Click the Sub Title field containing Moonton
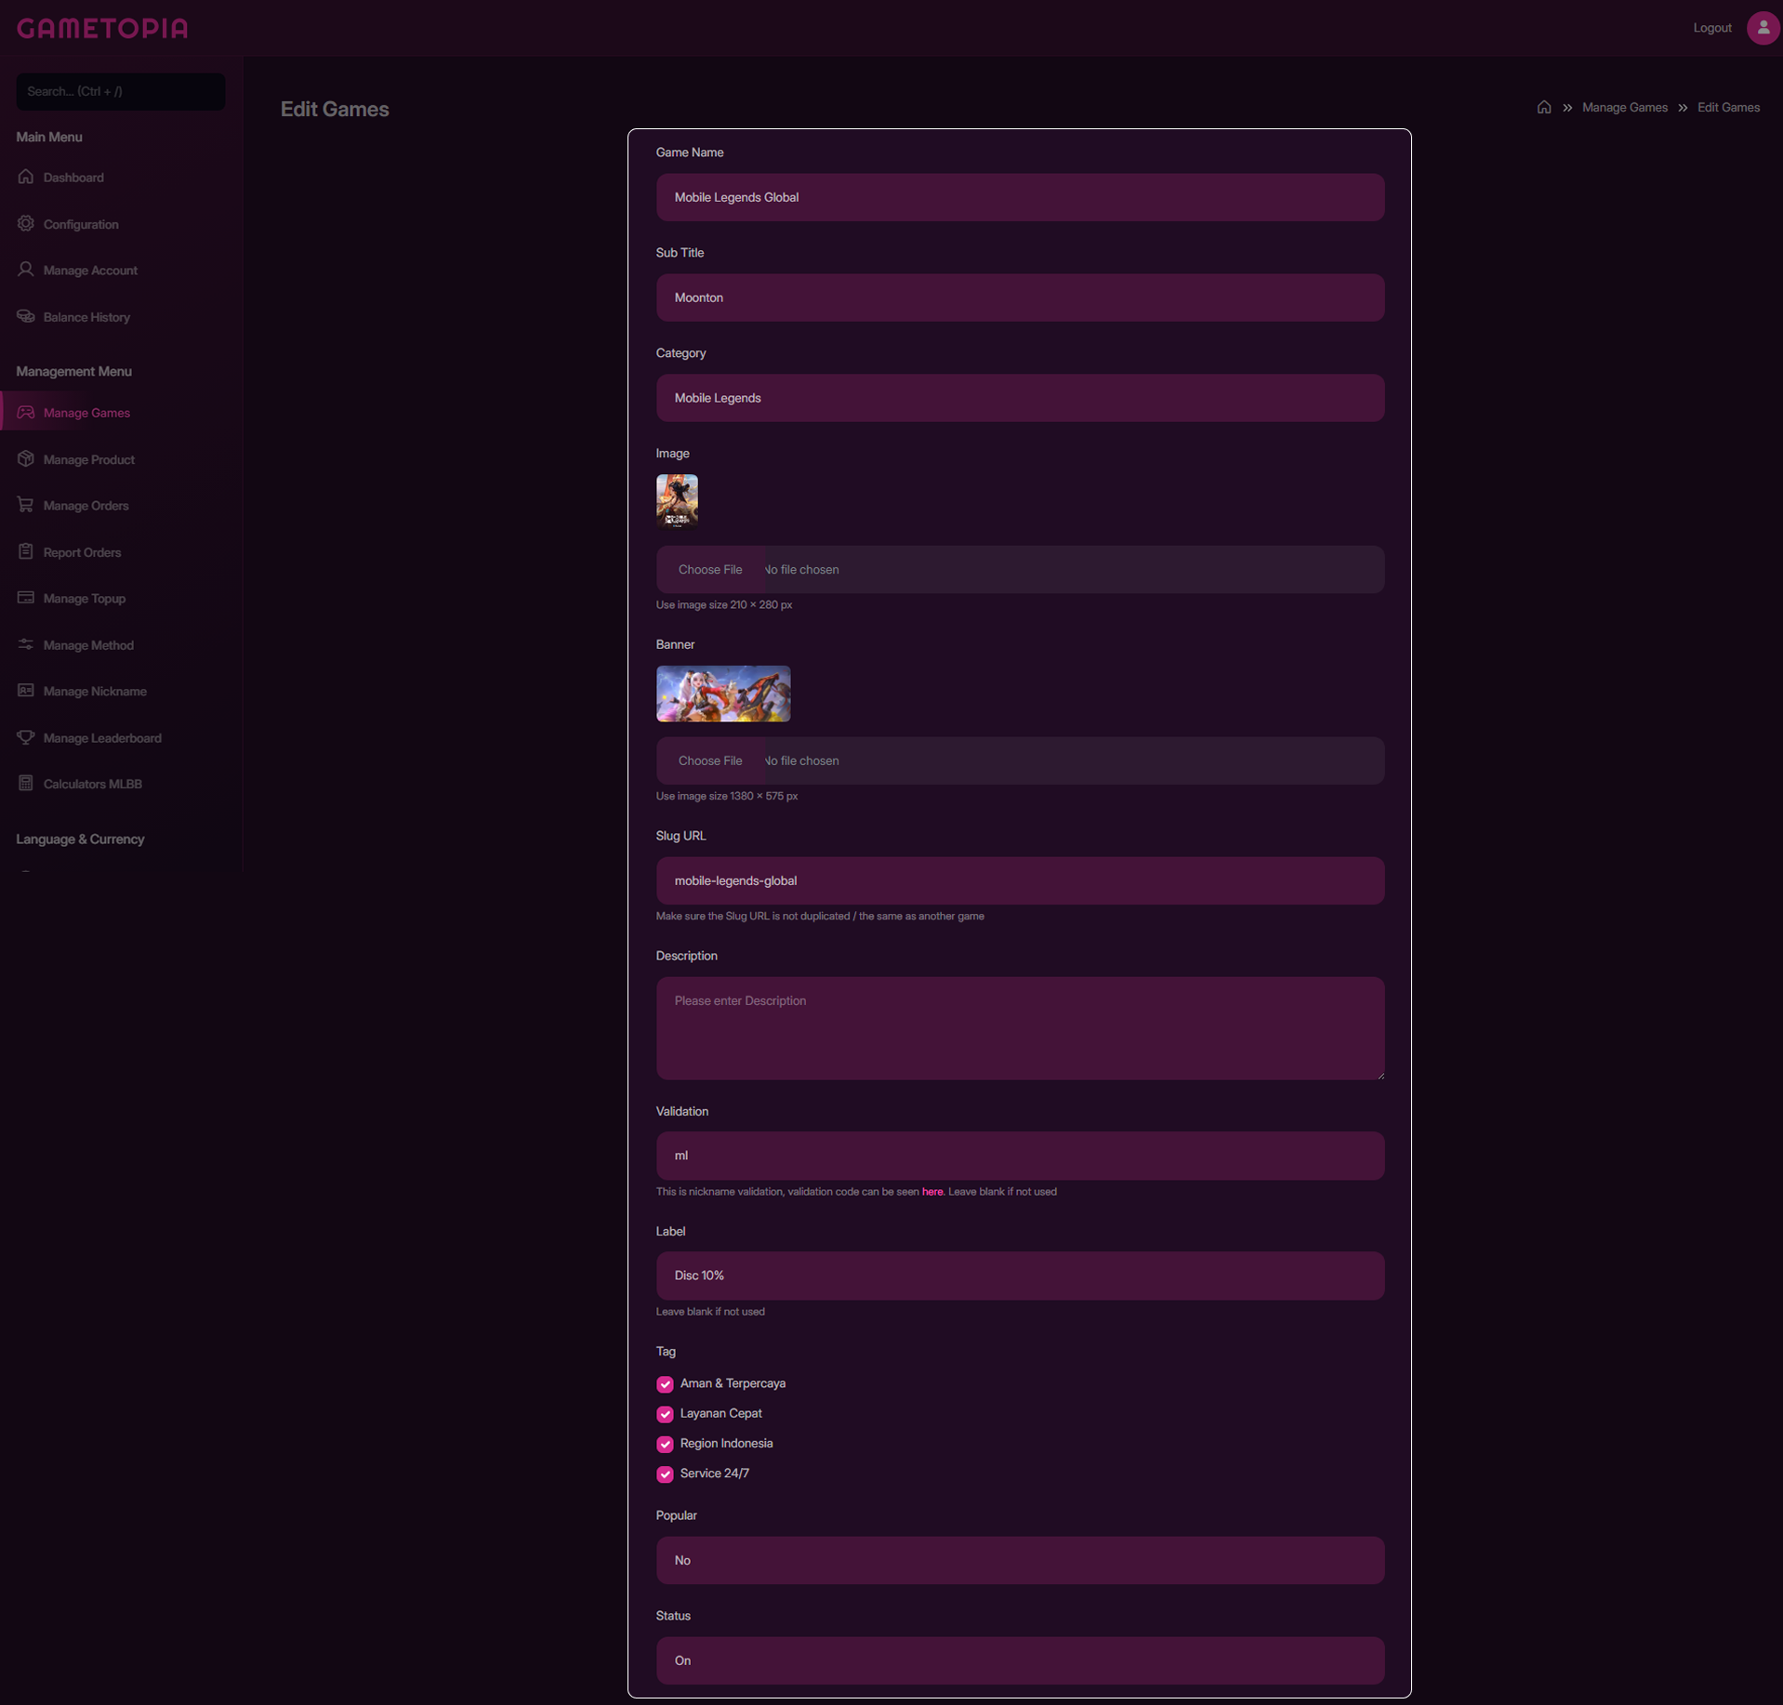 1020,297
